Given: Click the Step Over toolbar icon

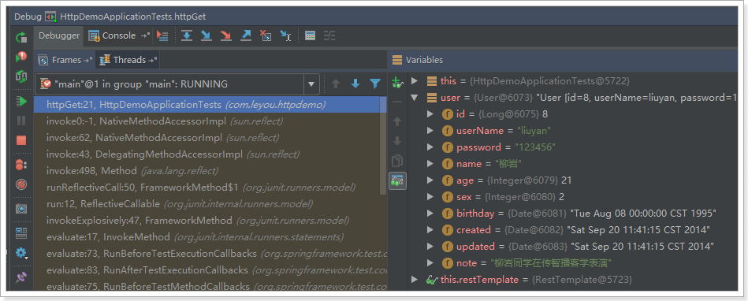Looking at the screenshot, I should 187,35.
